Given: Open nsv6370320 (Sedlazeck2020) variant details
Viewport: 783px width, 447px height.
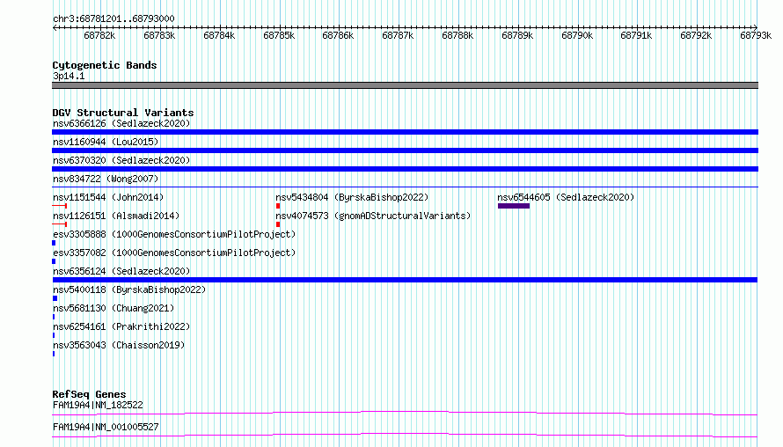Looking at the screenshot, I should click(x=121, y=160).
